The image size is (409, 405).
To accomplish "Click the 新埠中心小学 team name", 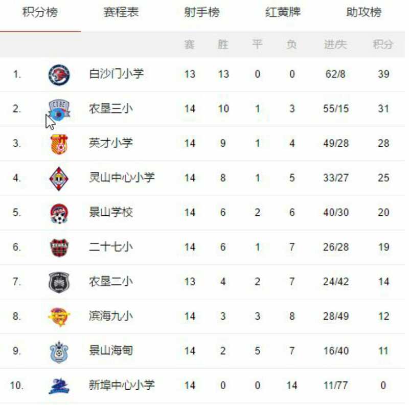I will pos(122,385).
